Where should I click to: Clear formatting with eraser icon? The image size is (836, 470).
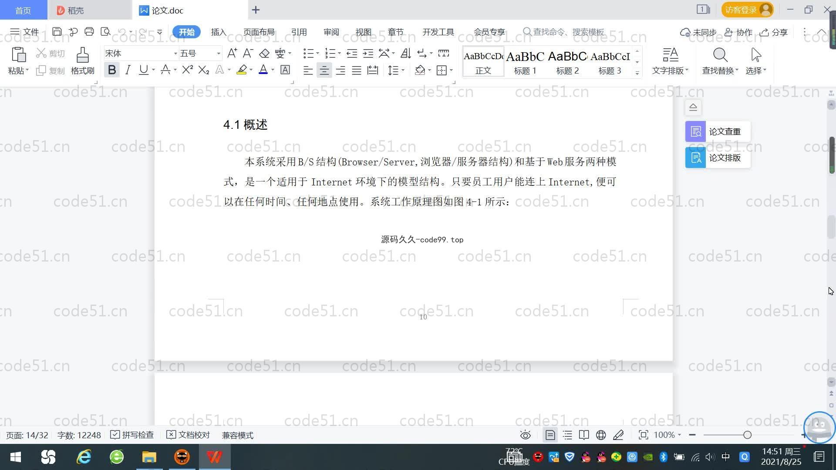(264, 53)
